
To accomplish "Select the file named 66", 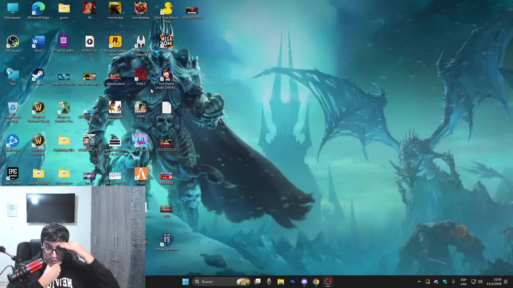I will point(89,11).
